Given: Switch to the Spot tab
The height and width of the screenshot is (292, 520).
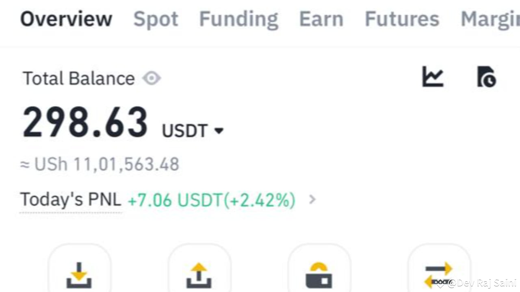Looking at the screenshot, I should [x=156, y=19].
